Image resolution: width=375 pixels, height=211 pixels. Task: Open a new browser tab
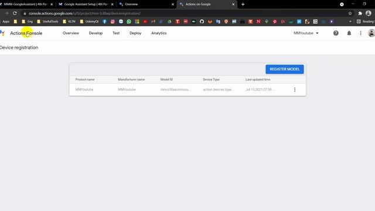click(243, 4)
